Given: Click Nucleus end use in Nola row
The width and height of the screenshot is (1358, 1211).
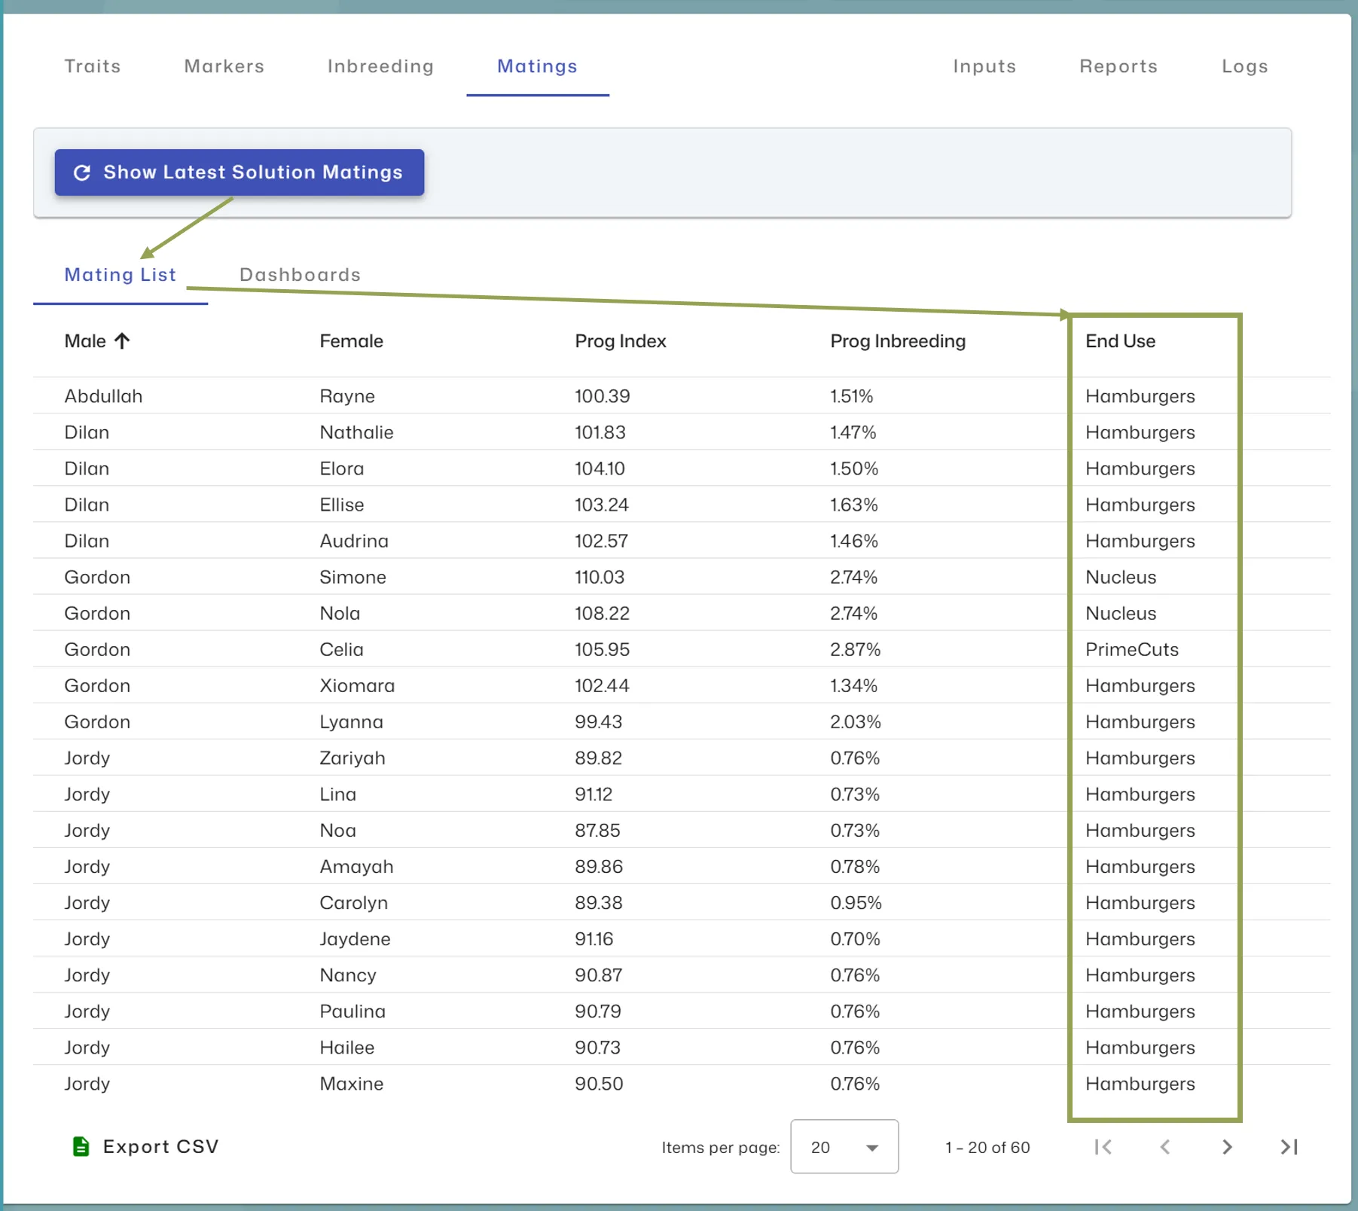Looking at the screenshot, I should (x=1120, y=613).
